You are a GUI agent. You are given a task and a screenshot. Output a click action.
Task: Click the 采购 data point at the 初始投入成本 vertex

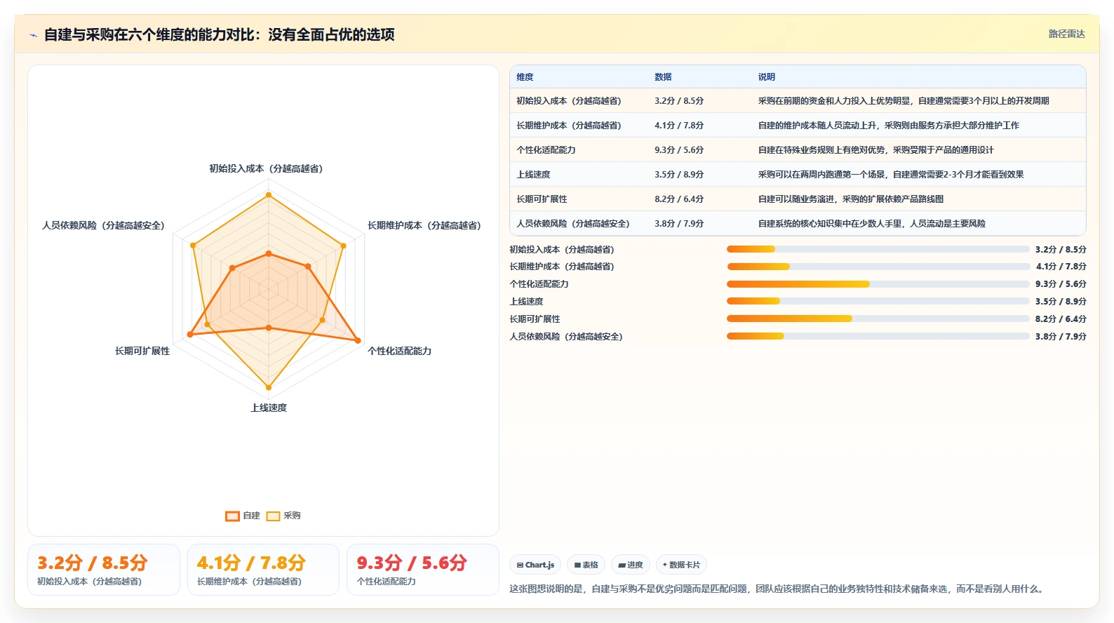tap(268, 194)
